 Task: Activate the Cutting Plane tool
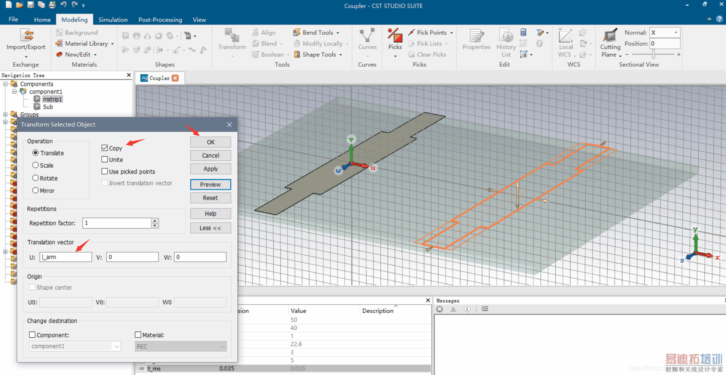[610, 36]
